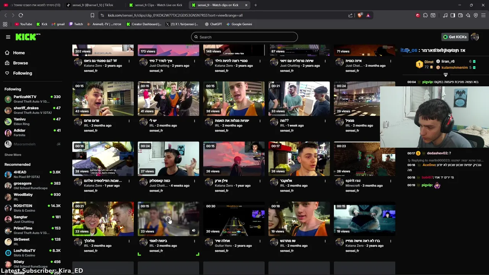This screenshot has width=489, height=275.
Task: Open WoodBaby recommended channel
Action: (x=32, y=197)
